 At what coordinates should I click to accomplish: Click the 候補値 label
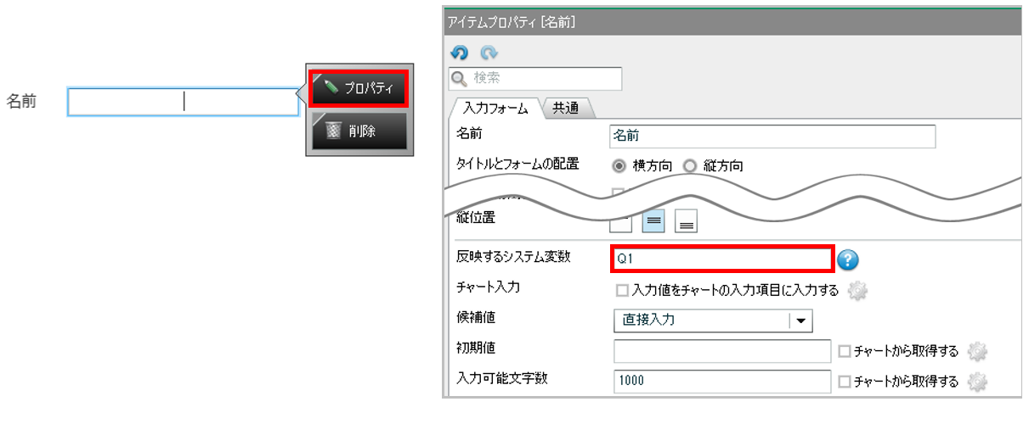tap(476, 317)
